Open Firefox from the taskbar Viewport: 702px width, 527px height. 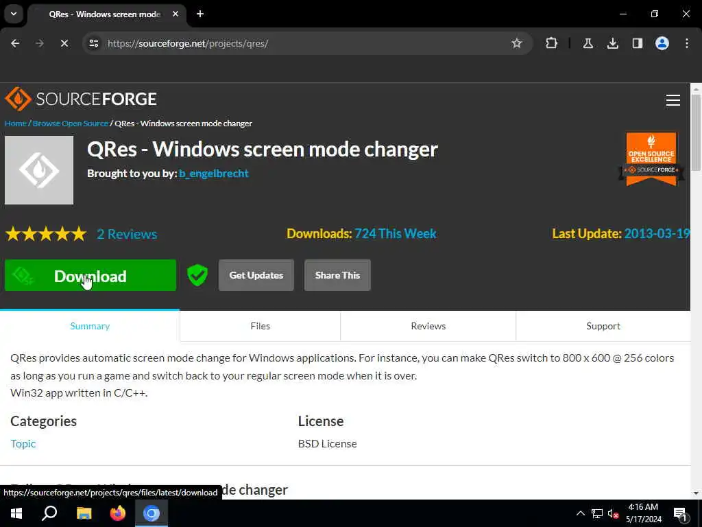(x=118, y=513)
